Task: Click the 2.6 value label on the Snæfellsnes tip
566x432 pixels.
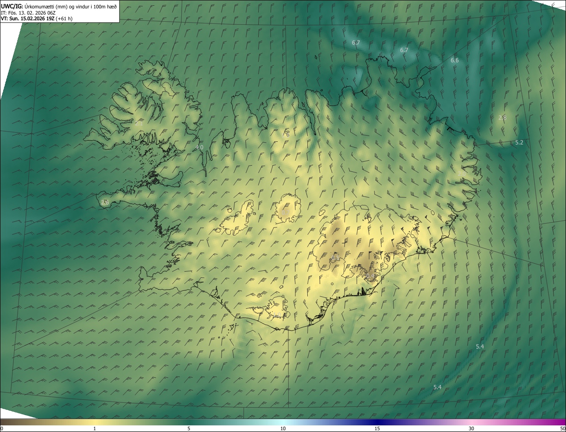Action: click(x=105, y=202)
